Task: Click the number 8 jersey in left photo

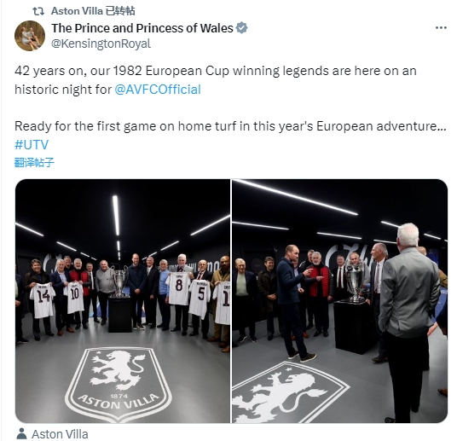Action: (178, 288)
